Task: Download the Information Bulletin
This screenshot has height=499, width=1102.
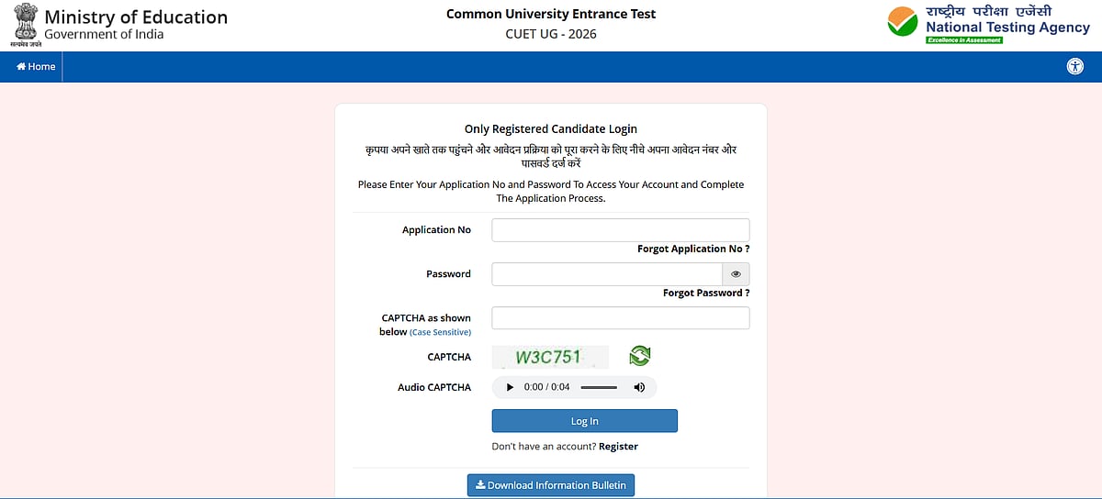Action: (x=551, y=485)
